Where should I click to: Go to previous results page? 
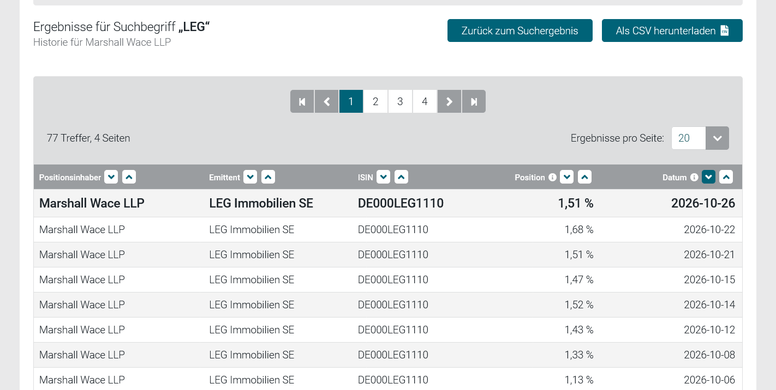coord(326,101)
